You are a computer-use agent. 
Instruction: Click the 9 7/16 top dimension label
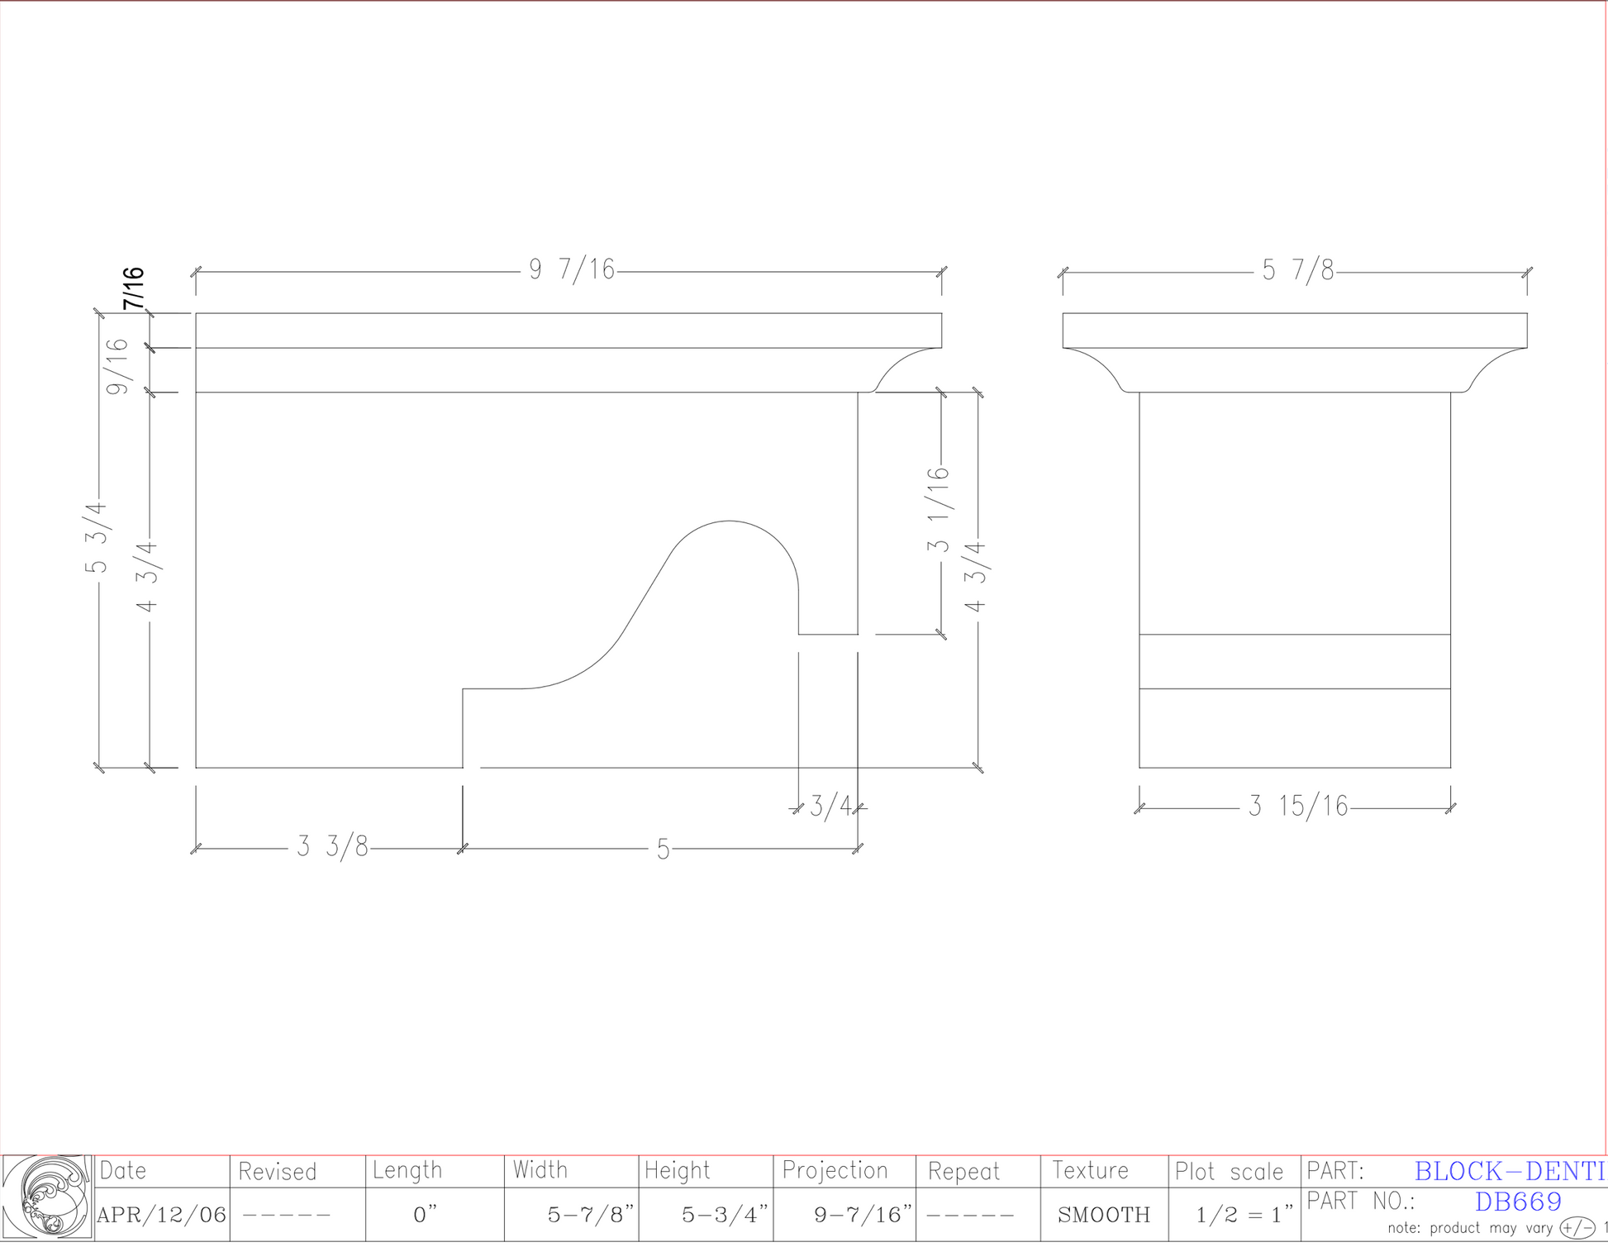coord(572,270)
